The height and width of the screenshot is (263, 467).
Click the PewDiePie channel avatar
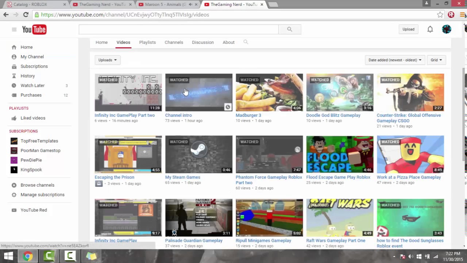pos(14,160)
